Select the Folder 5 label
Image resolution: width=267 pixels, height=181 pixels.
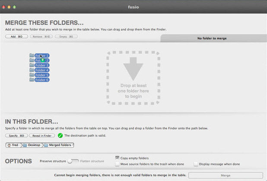(x=42, y=75)
